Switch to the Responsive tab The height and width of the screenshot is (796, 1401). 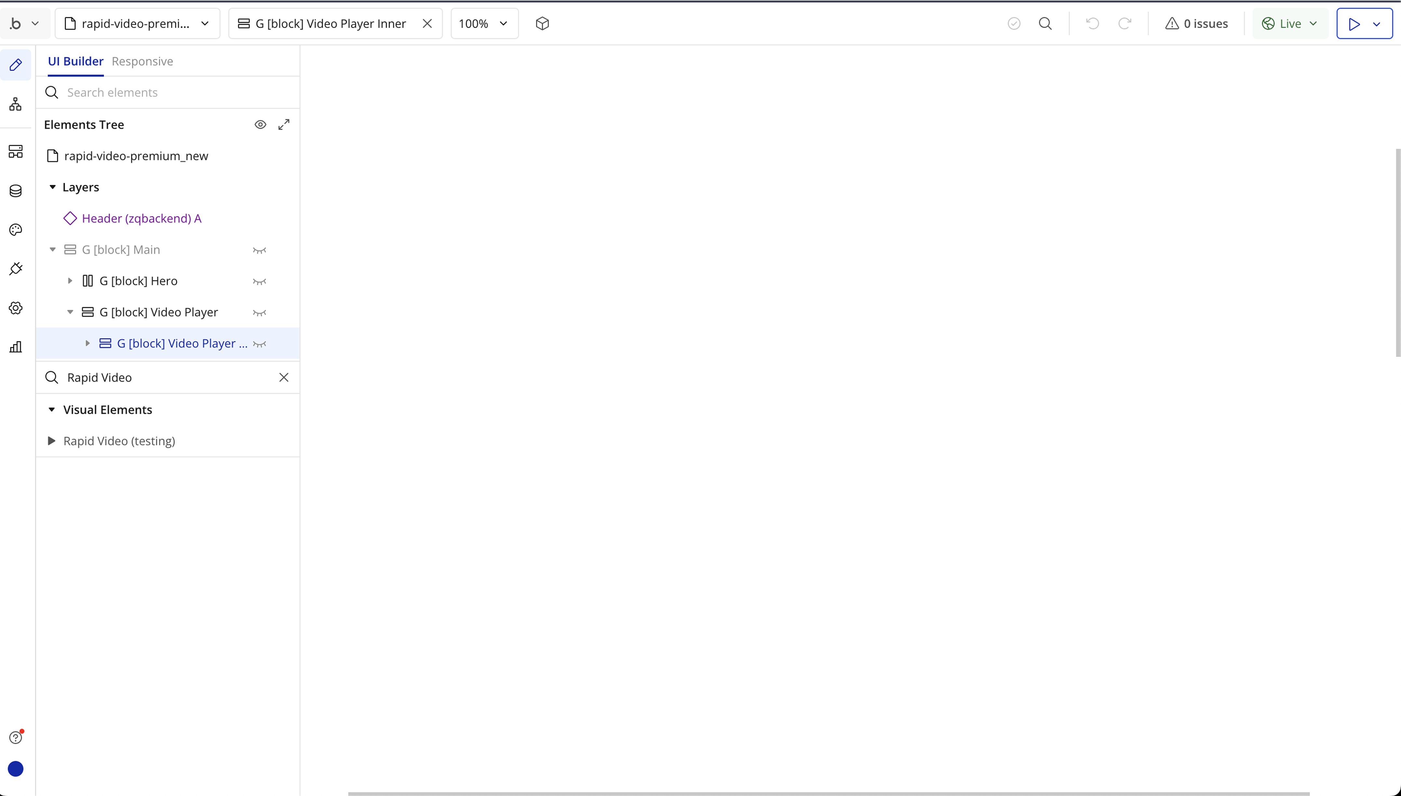pos(142,61)
